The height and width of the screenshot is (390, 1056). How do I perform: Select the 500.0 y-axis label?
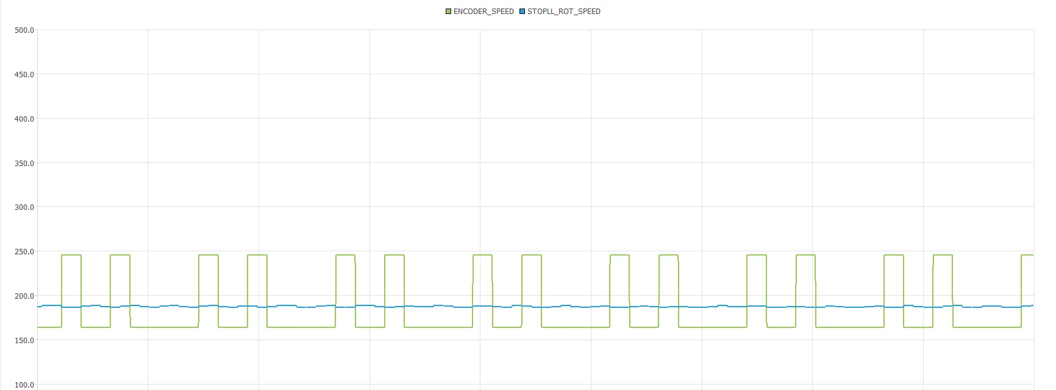click(24, 30)
